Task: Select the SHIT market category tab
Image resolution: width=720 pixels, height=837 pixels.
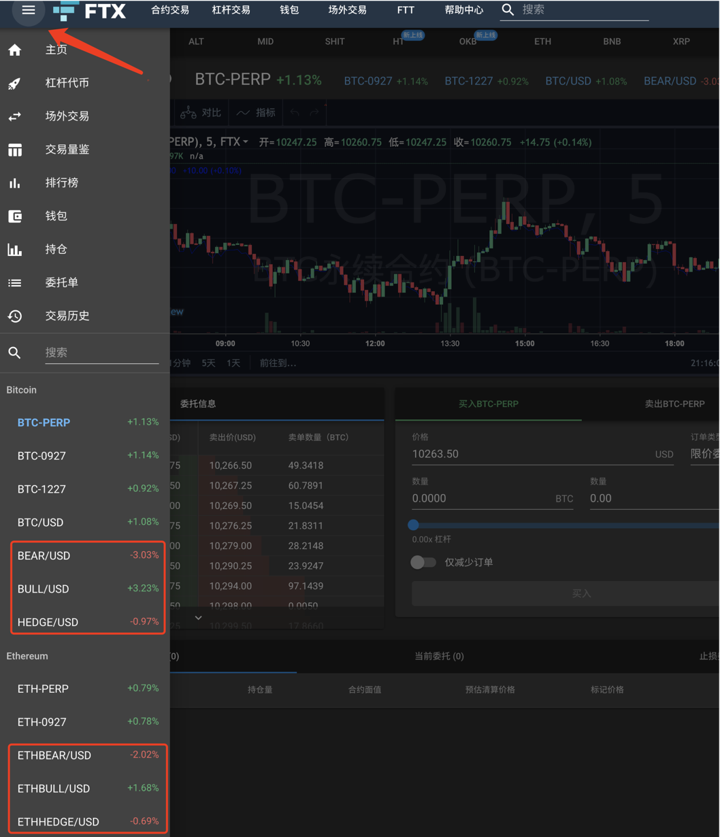Action: click(335, 42)
